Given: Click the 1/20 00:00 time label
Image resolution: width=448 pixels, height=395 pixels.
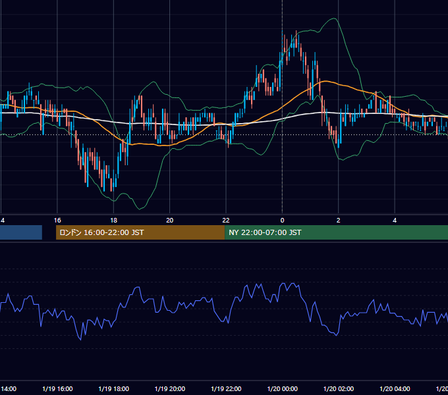Looking at the screenshot, I should click(282, 388).
